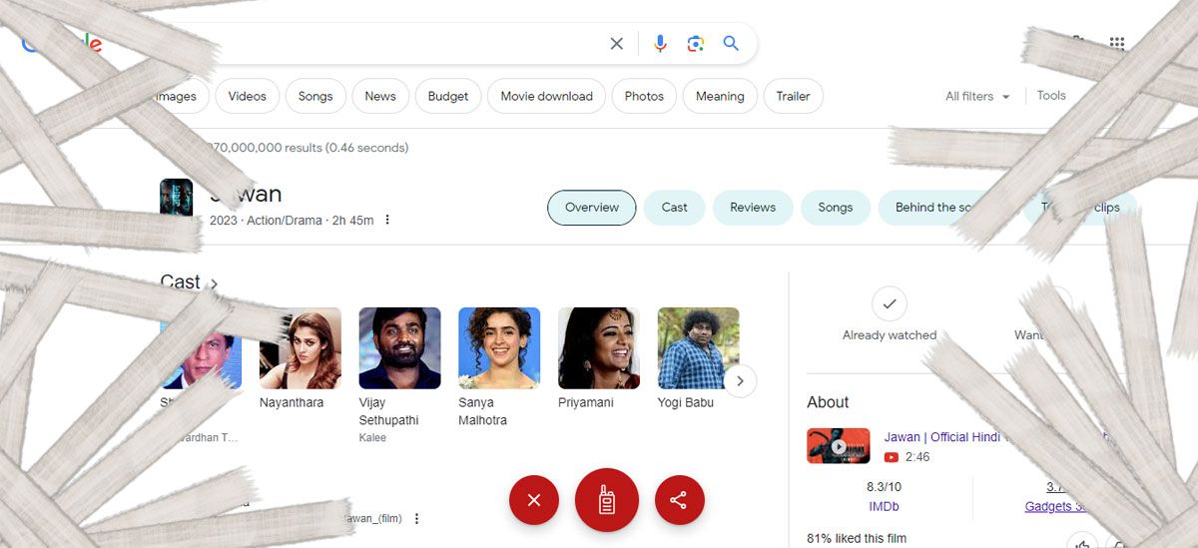
Task: Open Nayanthara's cast photo
Action: point(300,347)
